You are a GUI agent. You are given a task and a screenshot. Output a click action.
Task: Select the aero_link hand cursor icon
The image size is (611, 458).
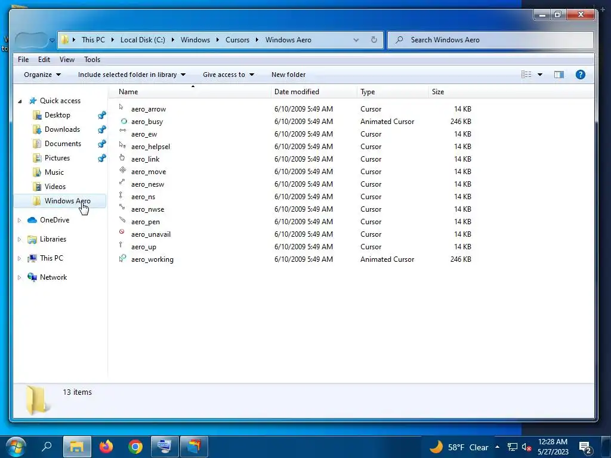(122, 157)
